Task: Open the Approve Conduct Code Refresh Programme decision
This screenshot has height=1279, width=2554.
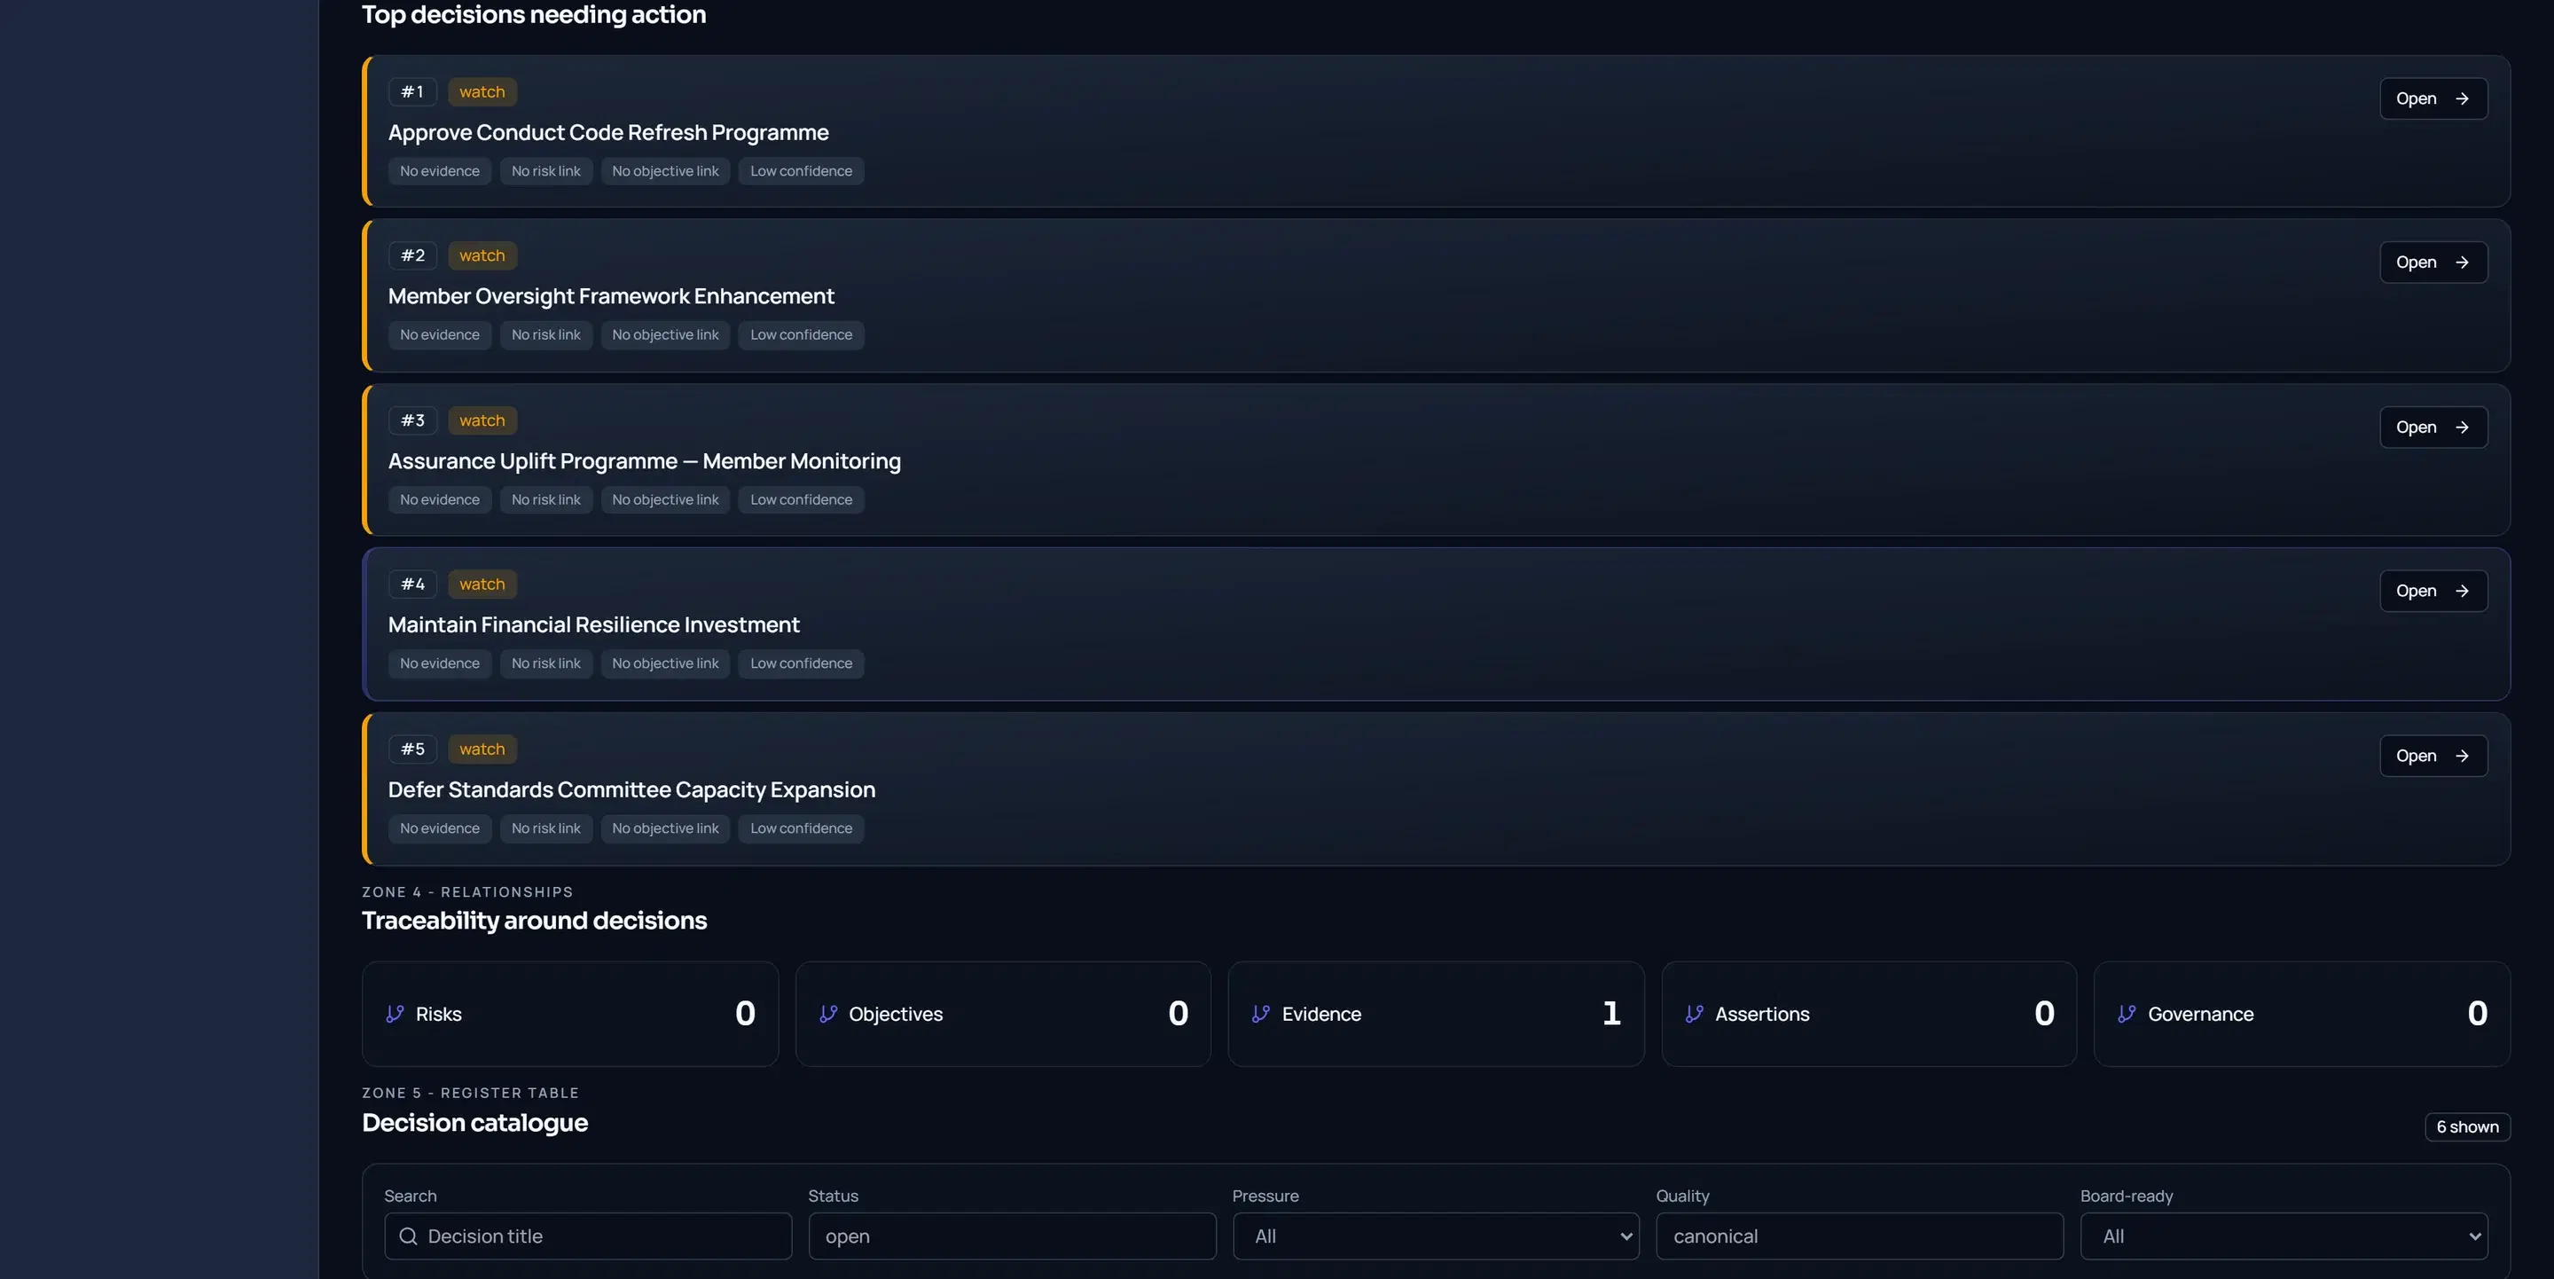Action: (x=2433, y=98)
